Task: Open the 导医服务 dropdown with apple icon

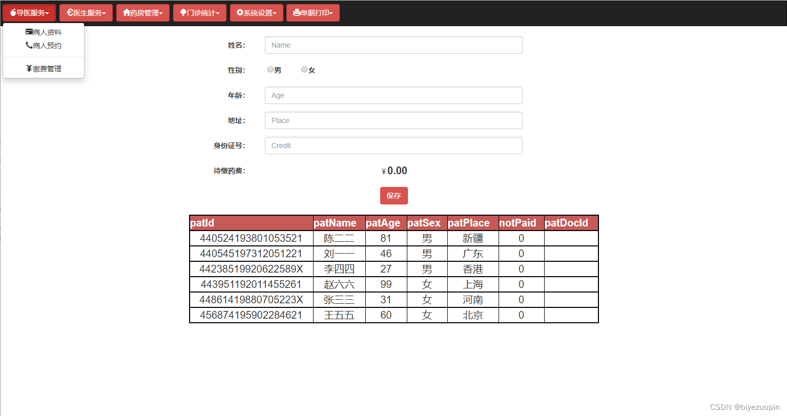Action: pos(29,13)
